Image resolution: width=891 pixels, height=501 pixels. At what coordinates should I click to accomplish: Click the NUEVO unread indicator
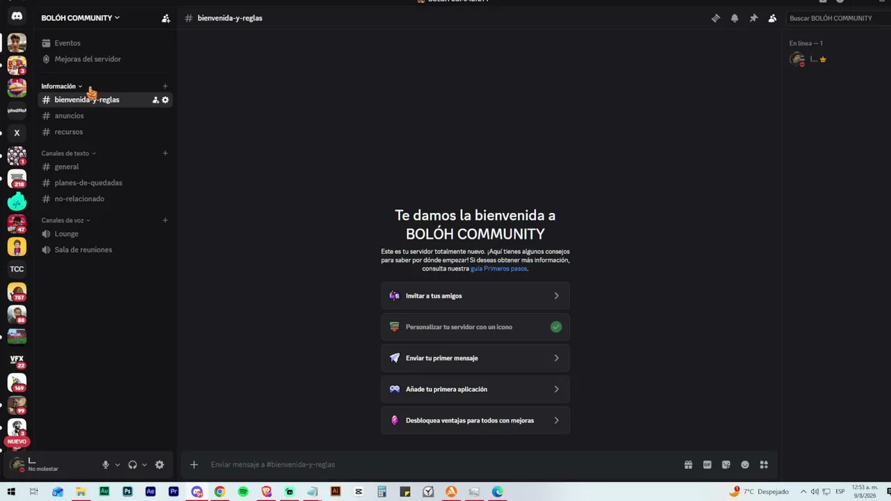[17, 441]
